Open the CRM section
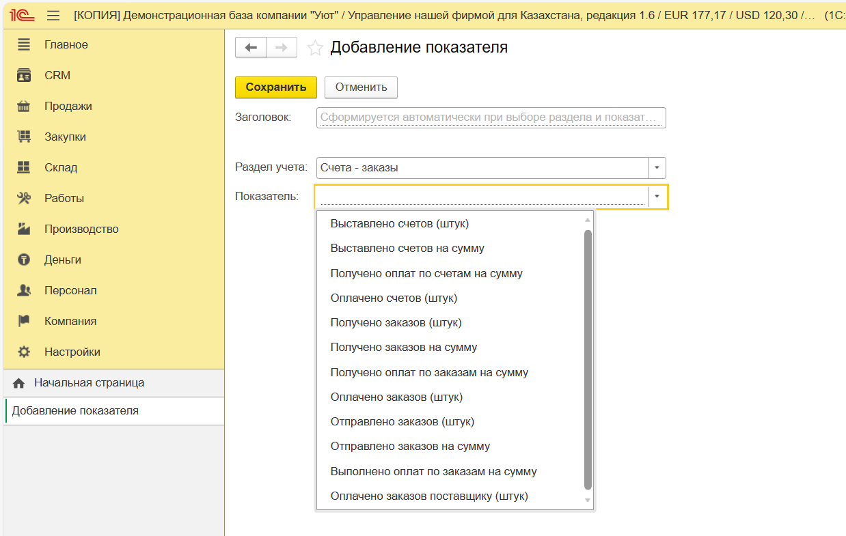Screen dimensions: 846x536 (x=57, y=75)
